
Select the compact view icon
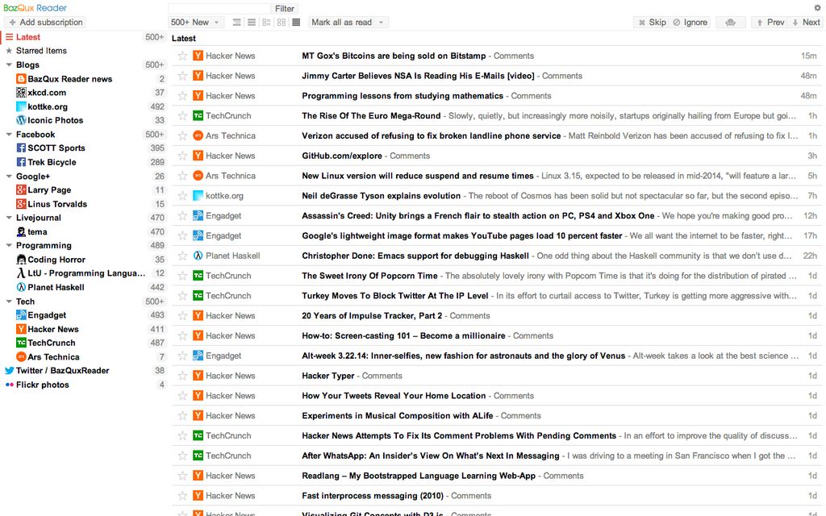point(295,22)
